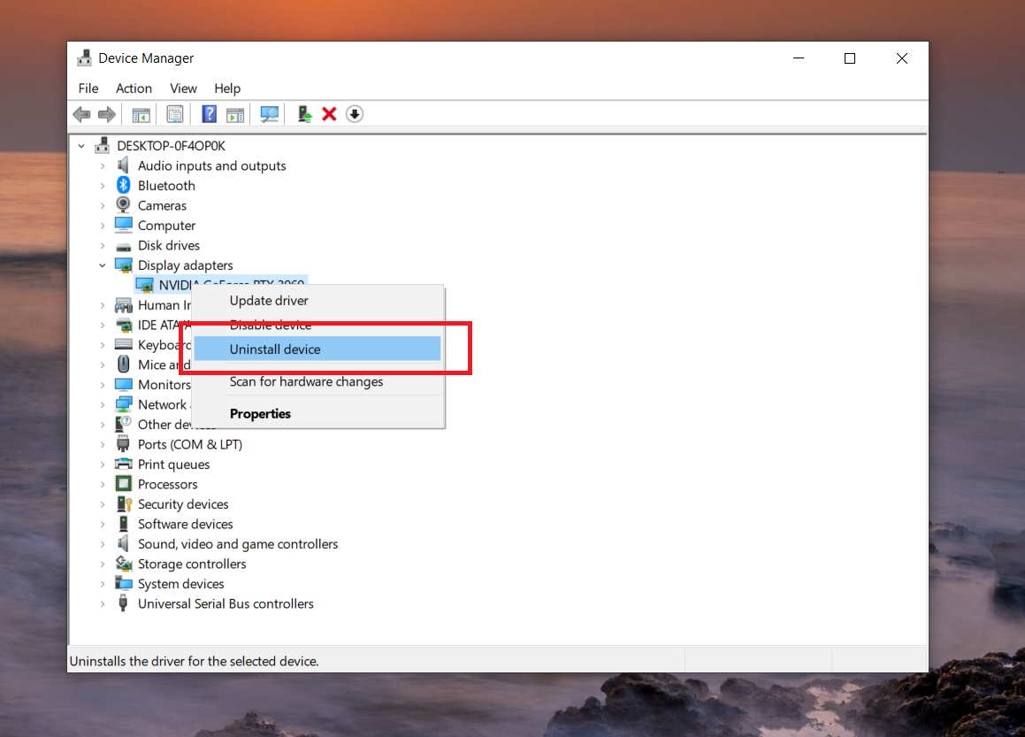Open the Action menu
This screenshot has height=737, width=1025.
134,88
